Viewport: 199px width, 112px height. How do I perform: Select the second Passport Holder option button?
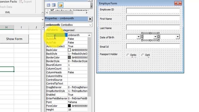pos(146,55)
